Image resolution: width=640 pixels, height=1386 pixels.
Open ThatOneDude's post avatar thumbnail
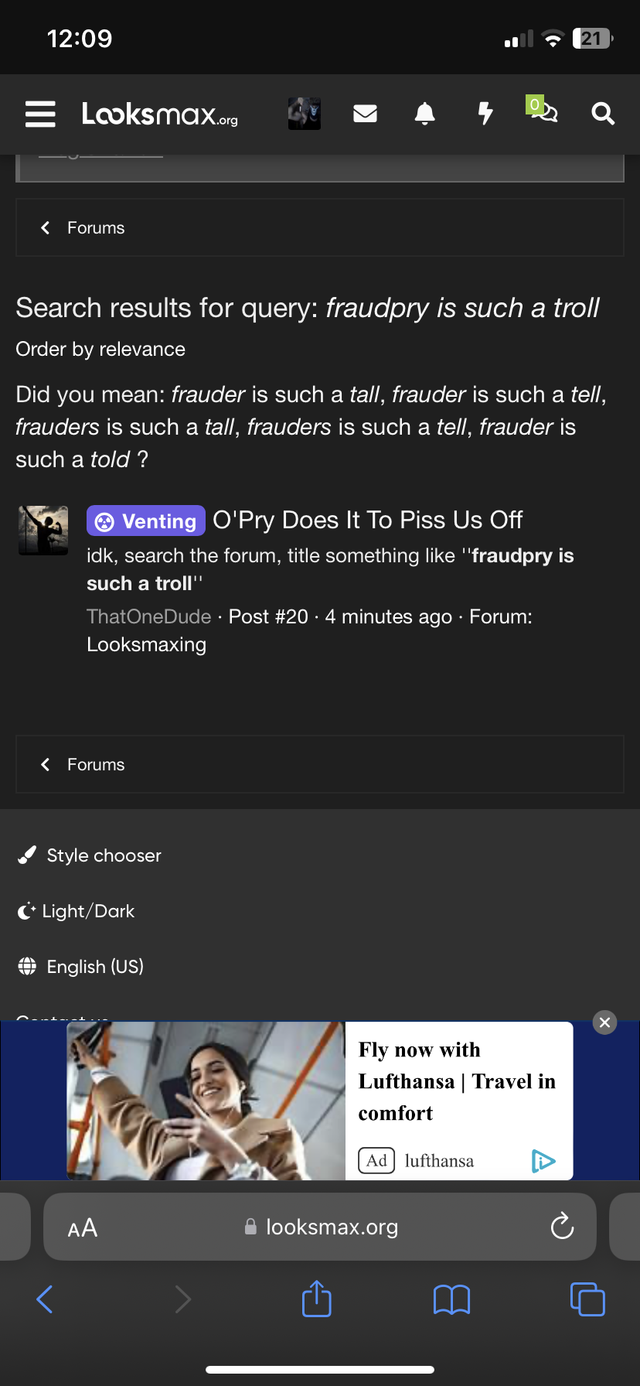[43, 531]
